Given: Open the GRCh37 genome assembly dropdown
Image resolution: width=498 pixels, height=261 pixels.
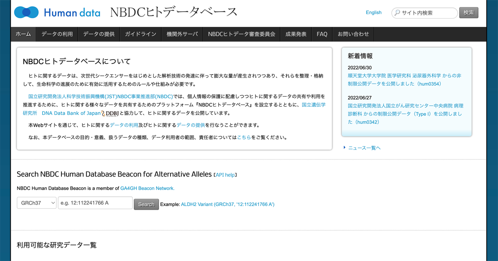Looking at the screenshot, I should pos(37,203).
